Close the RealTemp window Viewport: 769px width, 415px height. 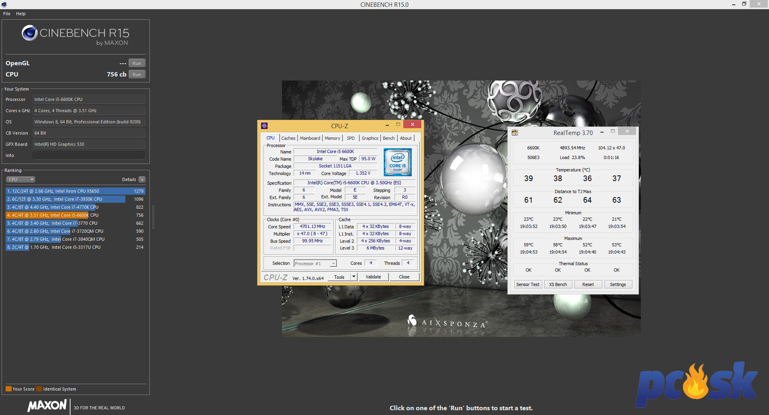pyautogui.click(x=627, y=131)
